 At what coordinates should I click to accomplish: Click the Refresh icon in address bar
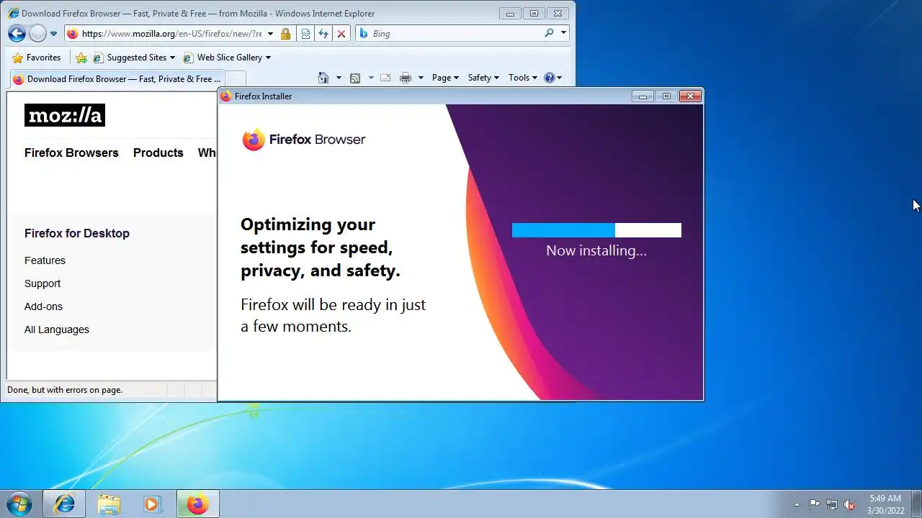(323, 33)
